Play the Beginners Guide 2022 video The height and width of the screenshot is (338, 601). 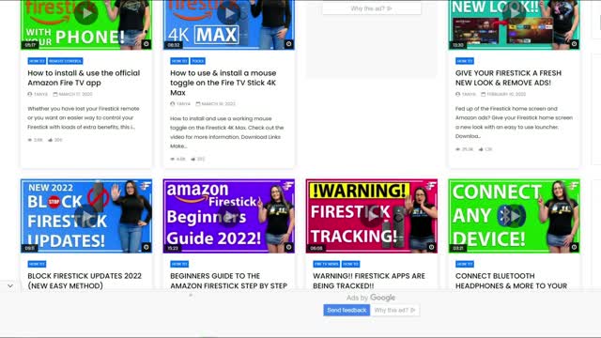click(229, 216)
